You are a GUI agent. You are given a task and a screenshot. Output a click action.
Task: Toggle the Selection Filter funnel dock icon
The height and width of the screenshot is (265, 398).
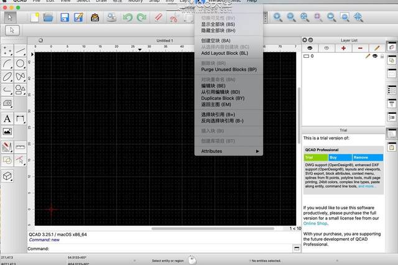tap(392, 103)
